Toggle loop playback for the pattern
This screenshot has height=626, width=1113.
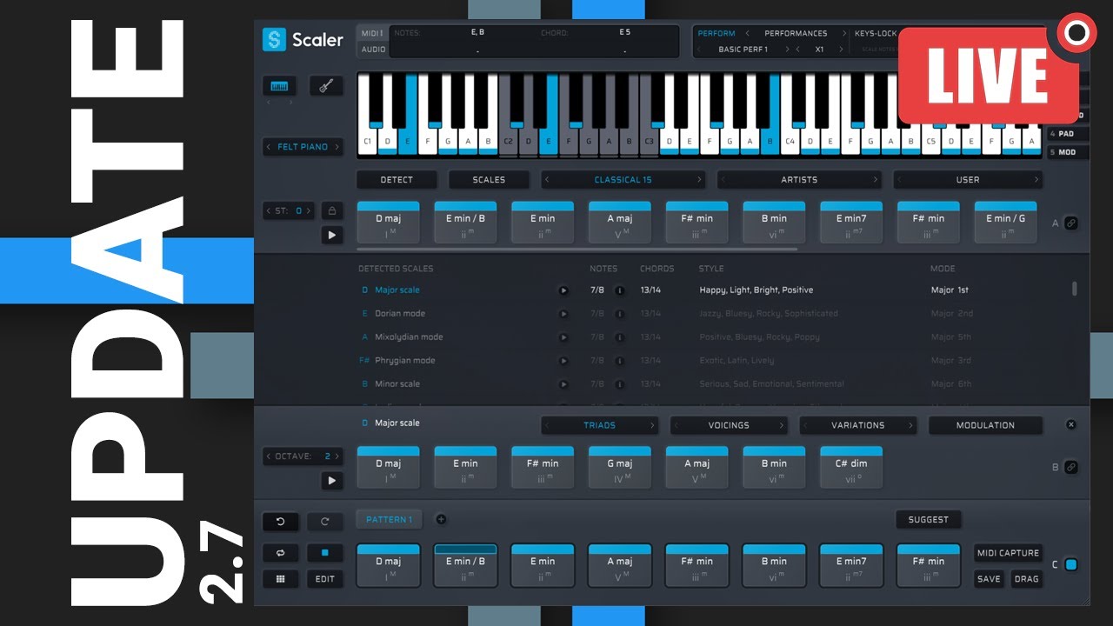click(x=280, y=553)
